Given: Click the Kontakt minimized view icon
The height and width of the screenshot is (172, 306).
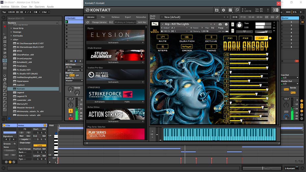Looking at the screenshot, I should (237, 10).
